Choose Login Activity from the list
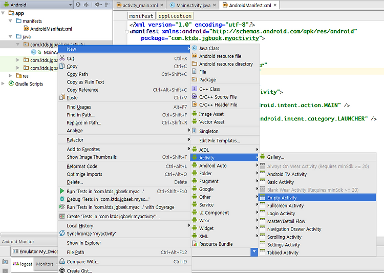This screenshot has height=273, width=384. (317, 213)
